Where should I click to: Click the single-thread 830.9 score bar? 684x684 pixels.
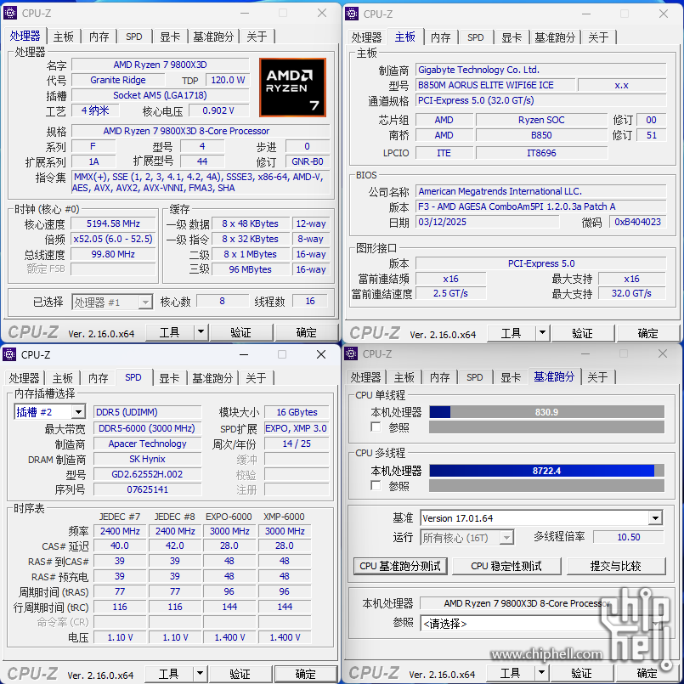click(546, 412)
